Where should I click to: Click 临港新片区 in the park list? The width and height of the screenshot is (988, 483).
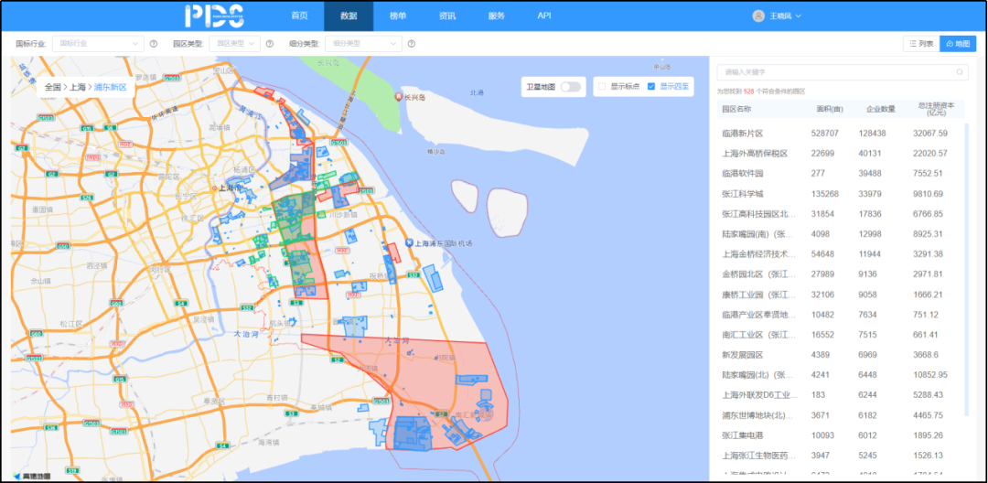coord(742,133)
